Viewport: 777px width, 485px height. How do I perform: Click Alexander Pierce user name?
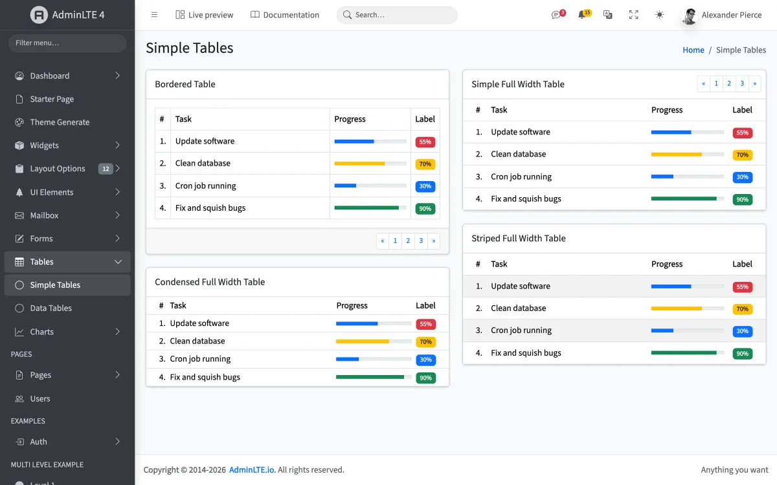tap(732, 15)
